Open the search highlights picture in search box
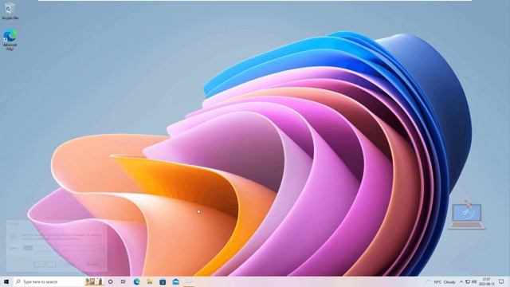510x287 pixels. click(94, 281)
